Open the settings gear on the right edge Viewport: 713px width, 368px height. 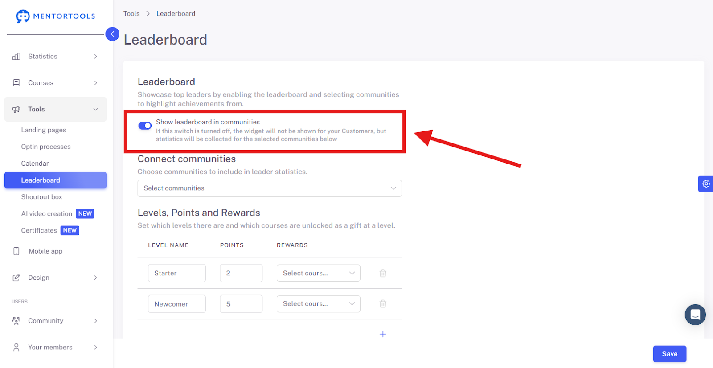(x=706, y=184)
